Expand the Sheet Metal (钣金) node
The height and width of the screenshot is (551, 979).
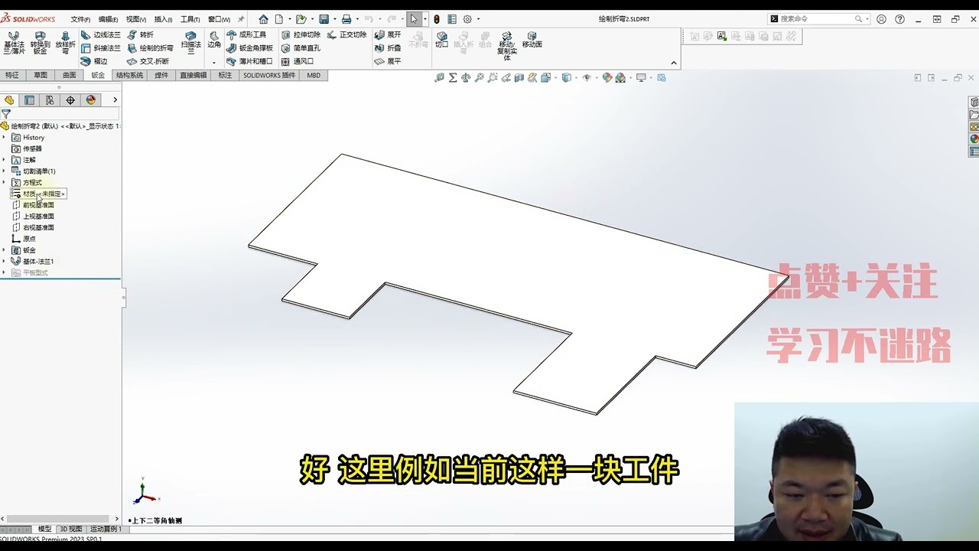(x=4, y=250)
